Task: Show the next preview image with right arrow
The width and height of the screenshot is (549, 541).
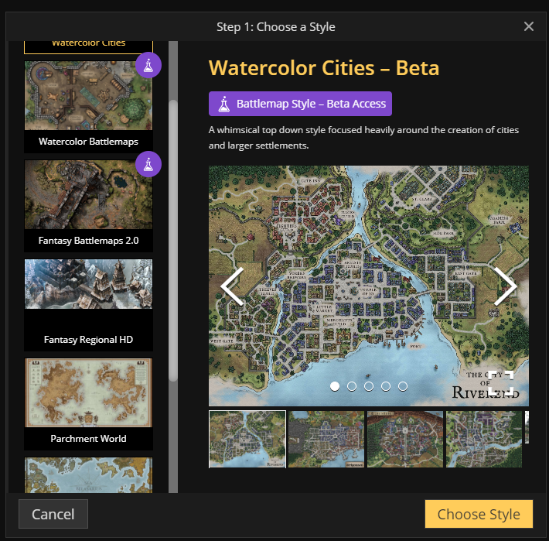Action: [505, 286]
